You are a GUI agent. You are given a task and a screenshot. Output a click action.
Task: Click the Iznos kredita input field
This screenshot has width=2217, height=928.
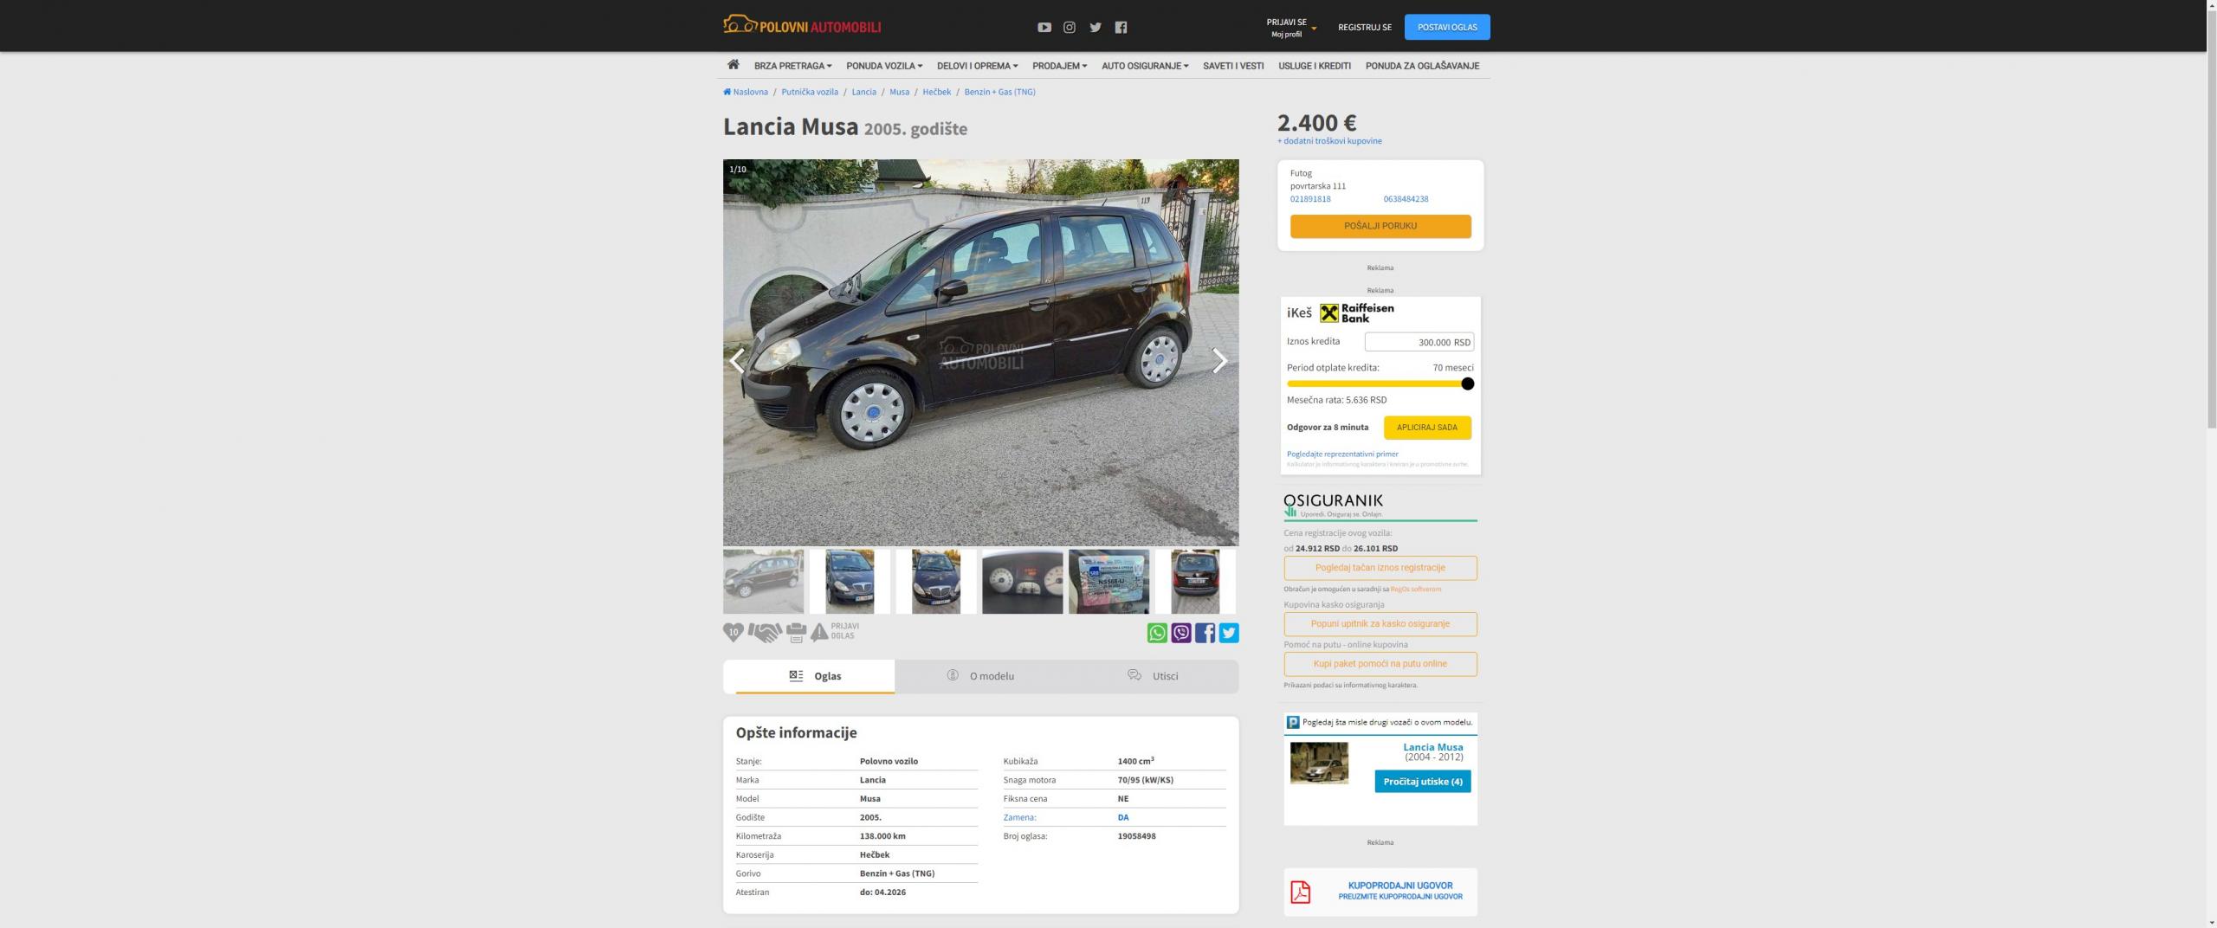pyautogui.click(x=1419, y=342)
